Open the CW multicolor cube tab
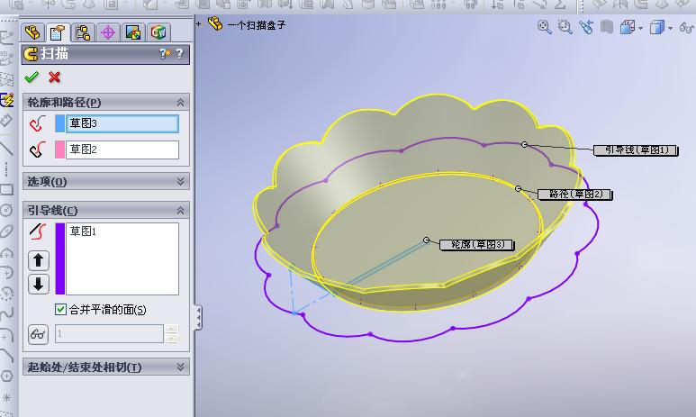 tap(158, 32)
